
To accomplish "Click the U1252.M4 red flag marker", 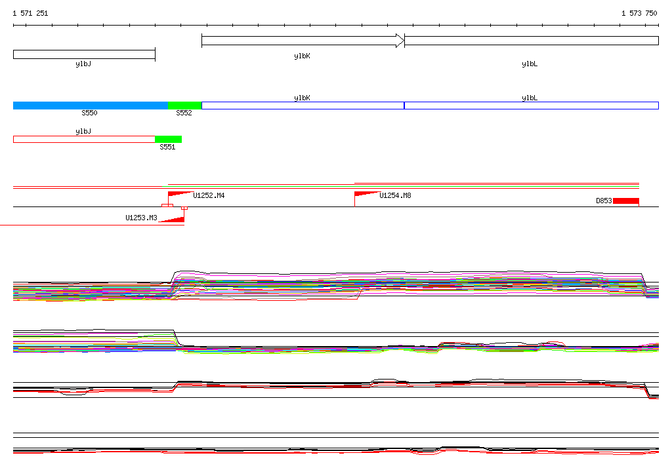I will pyautogui.click(x=180, y=195).
